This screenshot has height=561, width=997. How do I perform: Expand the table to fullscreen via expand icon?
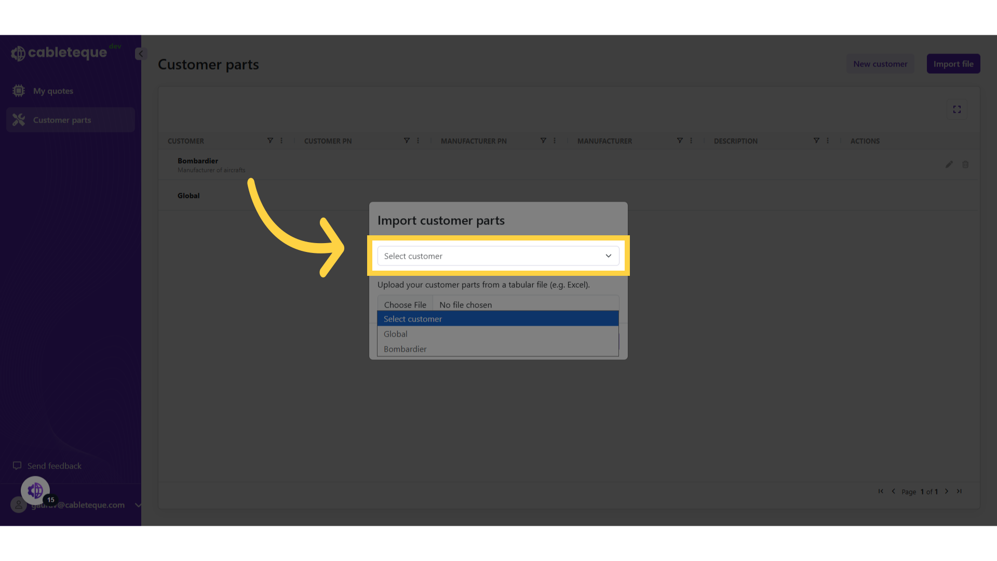pyautogui.click(x=957, y=109)
